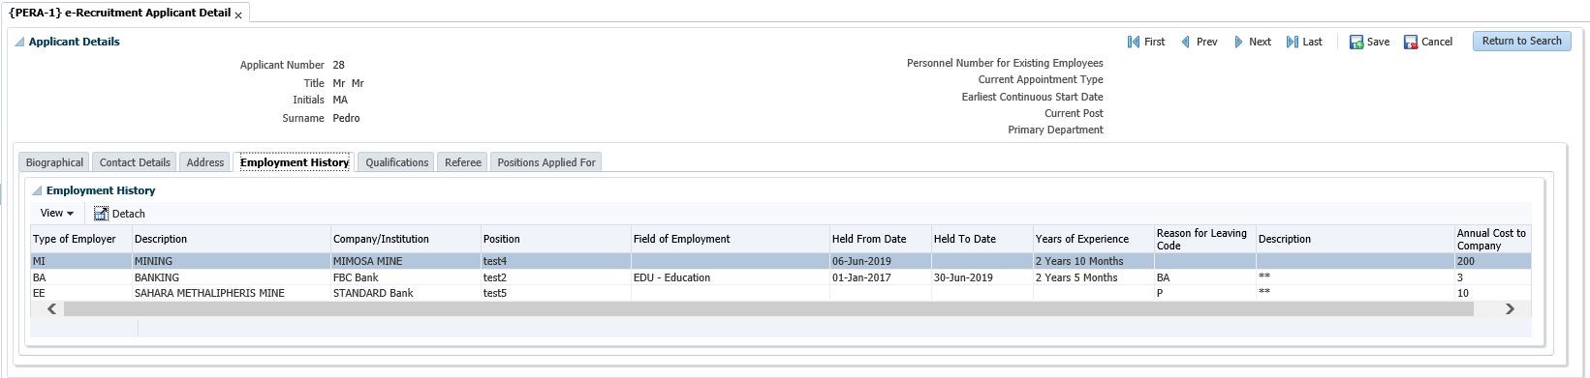Screen dimensions: 1590x378
Task: Click the MI employer type cell
Action: coord(80,261)
